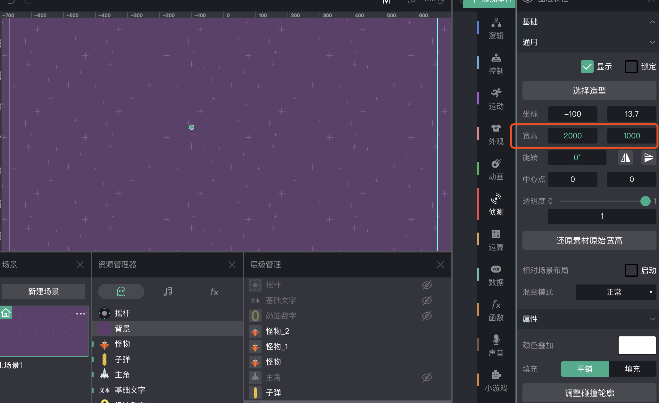
Task: Click the transparency slider handle
Action: tap(645, 201)
